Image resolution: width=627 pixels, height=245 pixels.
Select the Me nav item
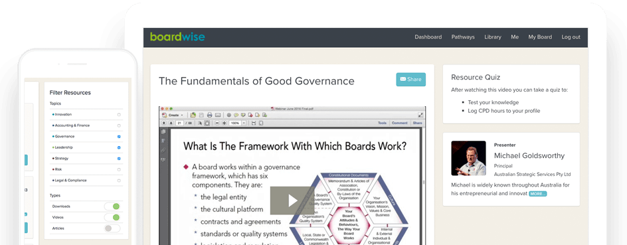(515, 37)
